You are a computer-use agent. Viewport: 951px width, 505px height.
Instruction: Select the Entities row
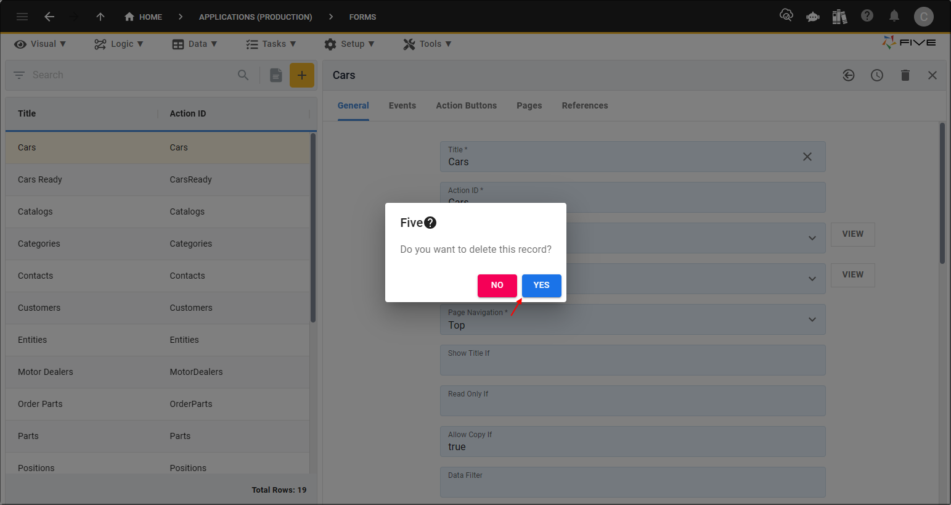coord(158,340)
